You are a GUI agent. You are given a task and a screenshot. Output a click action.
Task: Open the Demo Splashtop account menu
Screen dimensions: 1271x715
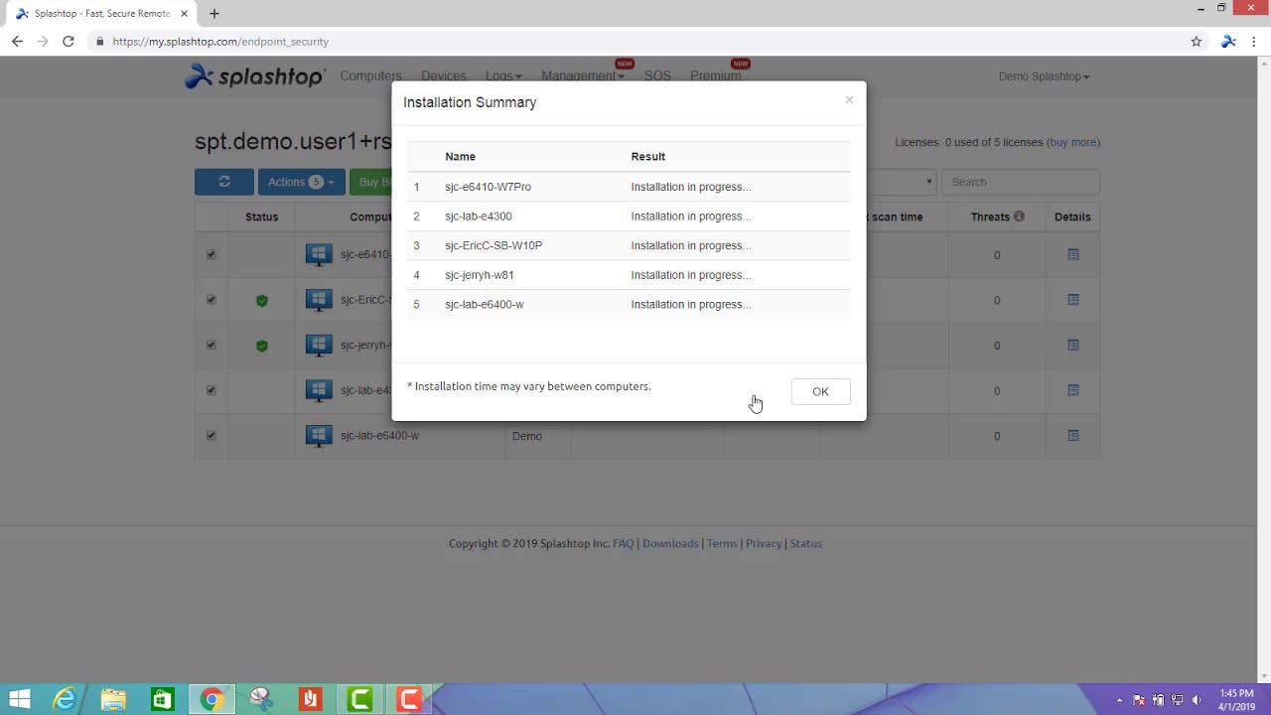click(x=1044, y=76)
